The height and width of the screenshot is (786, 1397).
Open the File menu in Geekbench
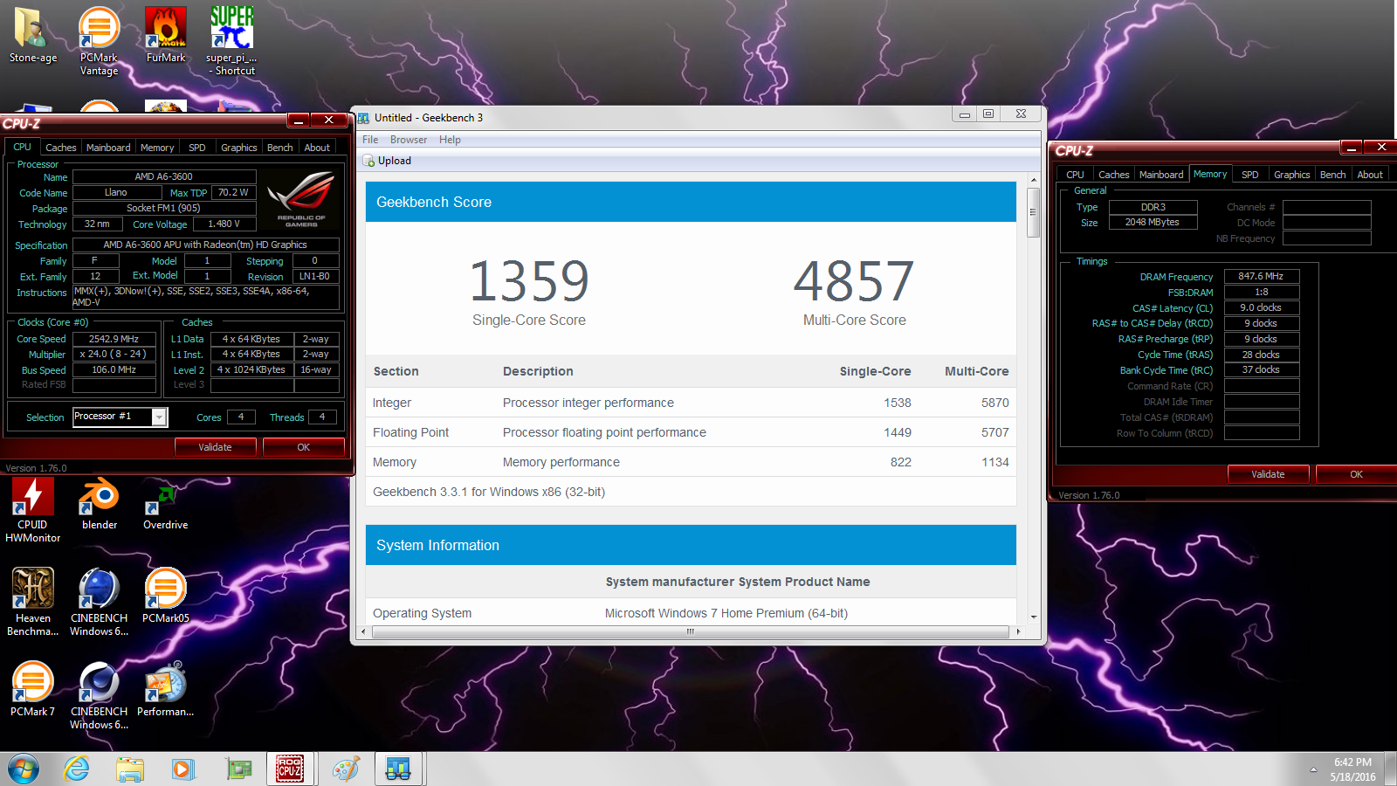(370, 140)
